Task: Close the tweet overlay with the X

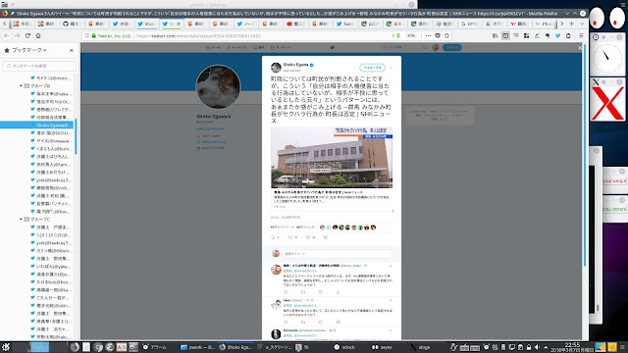Action: pos(580,48)
